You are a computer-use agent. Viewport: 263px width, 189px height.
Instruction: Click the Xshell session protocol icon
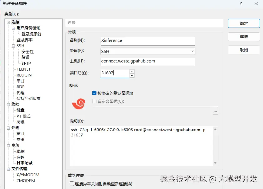79,104
